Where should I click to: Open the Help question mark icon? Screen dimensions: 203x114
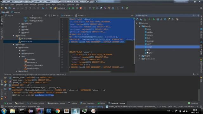122,8
